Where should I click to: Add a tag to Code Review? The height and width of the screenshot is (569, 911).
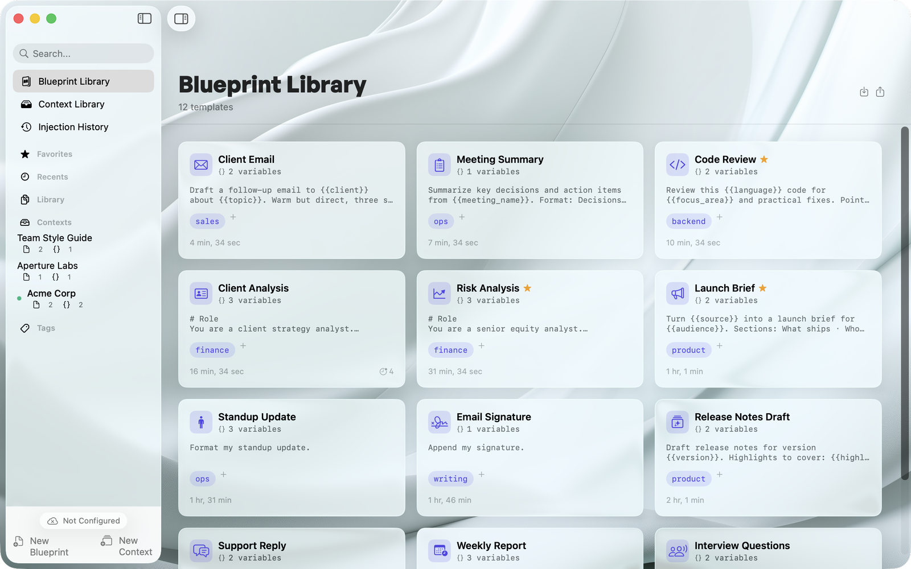point(720,217)
